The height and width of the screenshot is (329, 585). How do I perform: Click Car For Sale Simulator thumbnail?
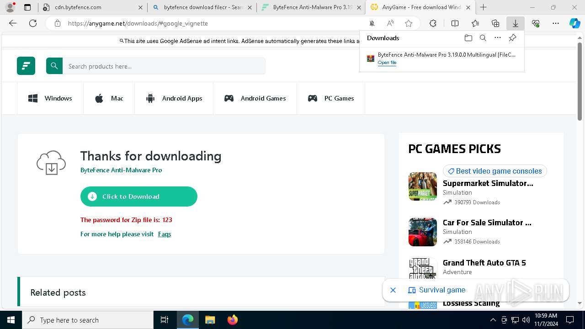(423, 232)
